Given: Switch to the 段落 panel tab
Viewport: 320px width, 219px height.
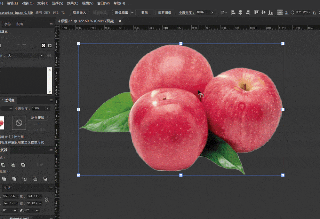Looking at the screenshot, I should [20, 24].
